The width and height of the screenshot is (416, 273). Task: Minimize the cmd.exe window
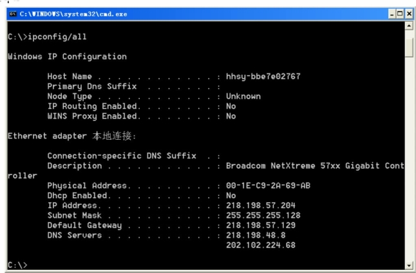point(392,14)
